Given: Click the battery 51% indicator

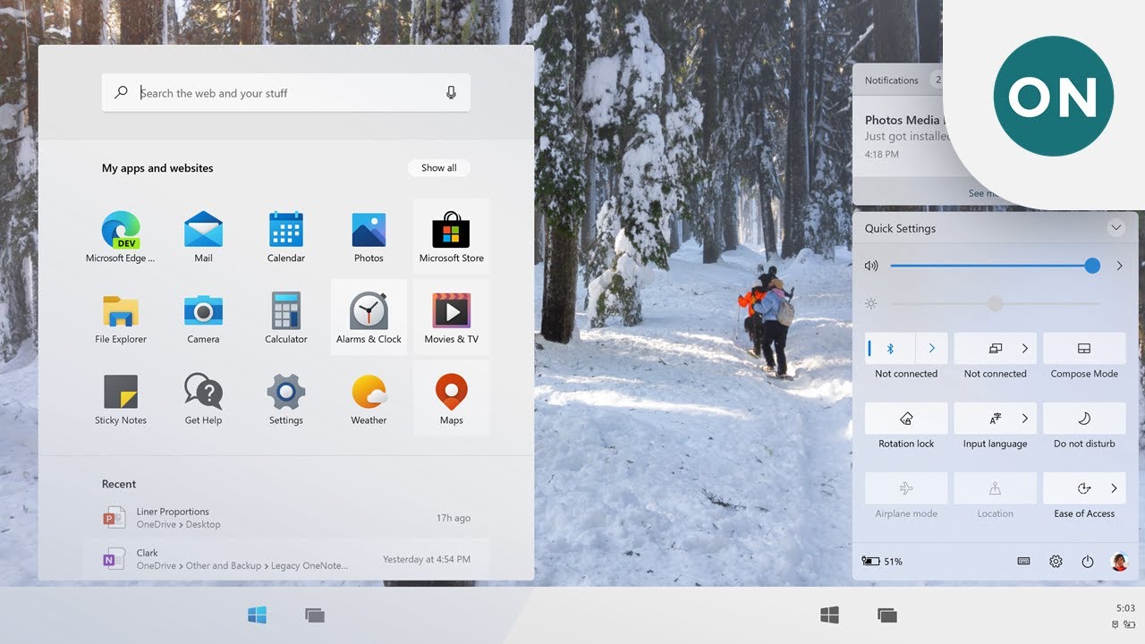Looking at the screenshot, I should [882, 562].
